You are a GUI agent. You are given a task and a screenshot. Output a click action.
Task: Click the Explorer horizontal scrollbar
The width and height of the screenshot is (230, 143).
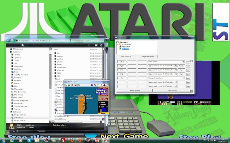76,122
